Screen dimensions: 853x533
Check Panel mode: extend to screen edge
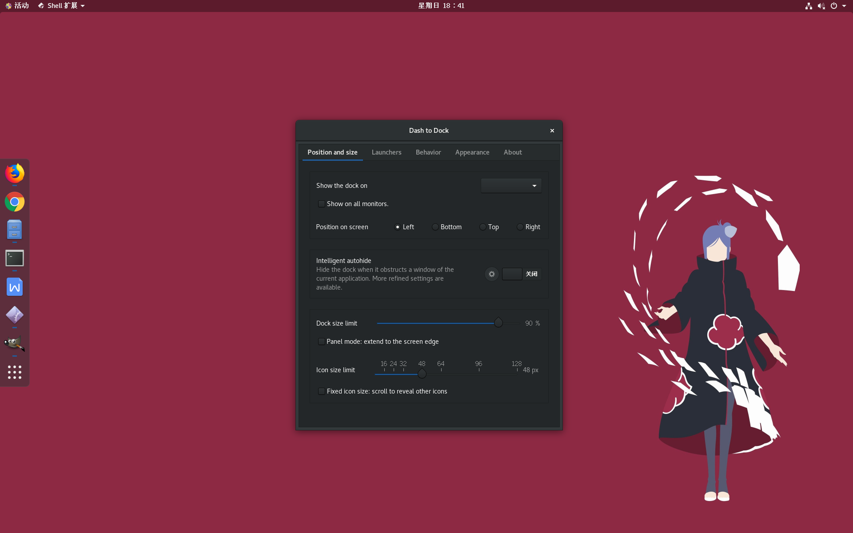(x=321, y=342)
